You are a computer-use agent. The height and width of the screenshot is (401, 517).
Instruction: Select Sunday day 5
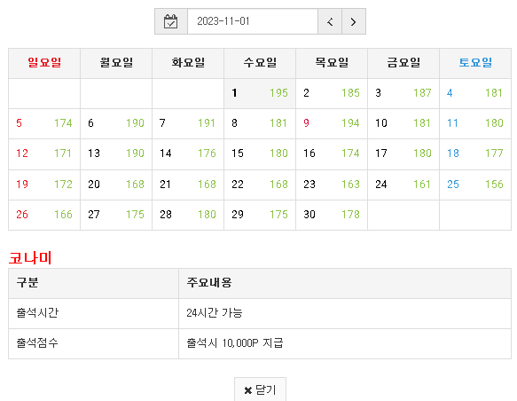[19, 123]
